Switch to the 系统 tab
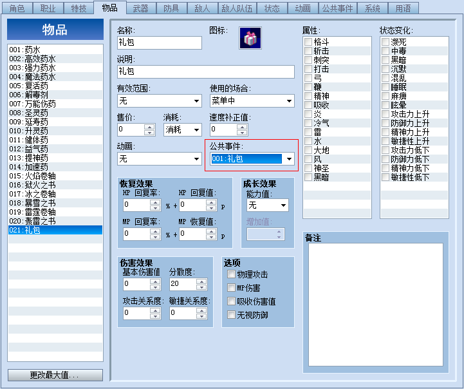The height and width of the screenshot is (389, 464). pyautogui.click(x=372, y=8)
